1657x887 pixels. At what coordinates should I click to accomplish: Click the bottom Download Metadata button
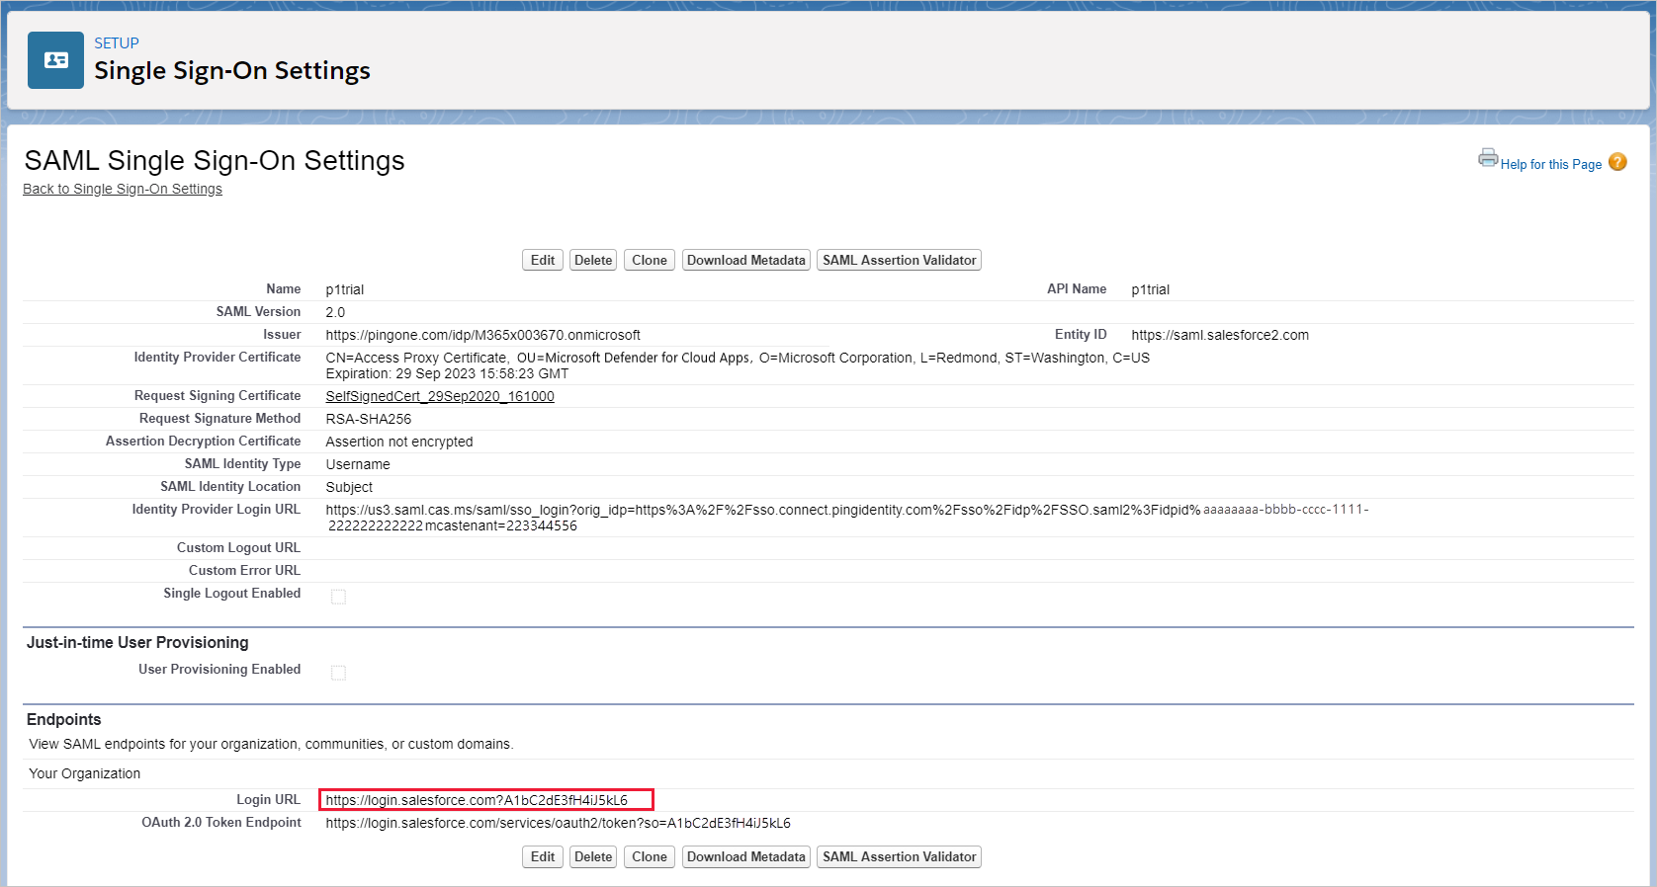[745, 856]
